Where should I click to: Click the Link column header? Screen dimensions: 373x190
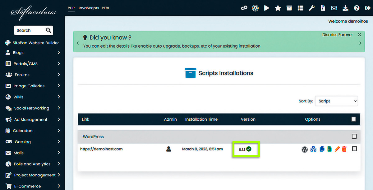coord(85,119)
